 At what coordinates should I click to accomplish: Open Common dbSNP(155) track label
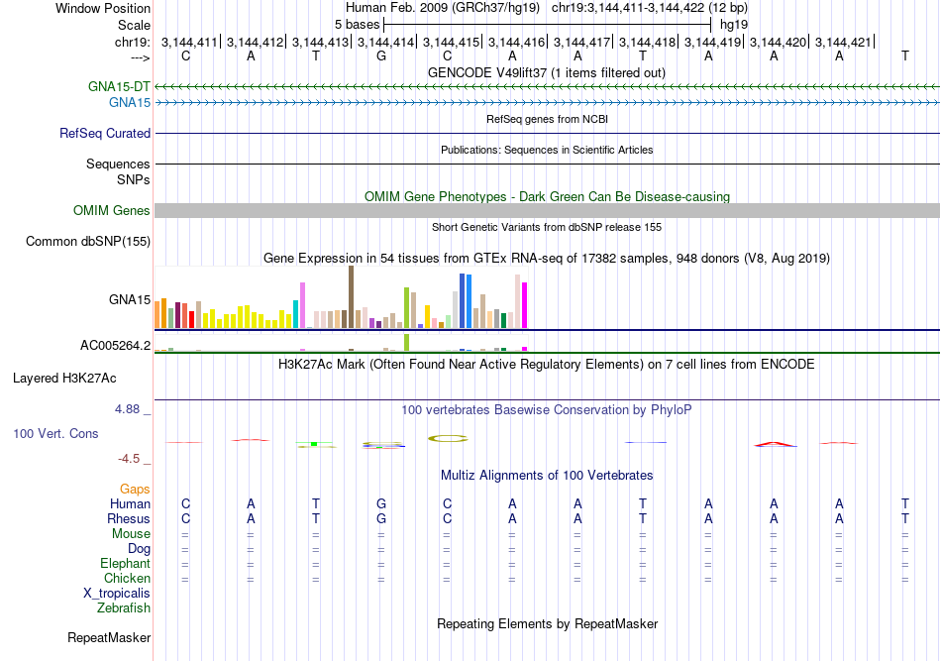[88, 242]
